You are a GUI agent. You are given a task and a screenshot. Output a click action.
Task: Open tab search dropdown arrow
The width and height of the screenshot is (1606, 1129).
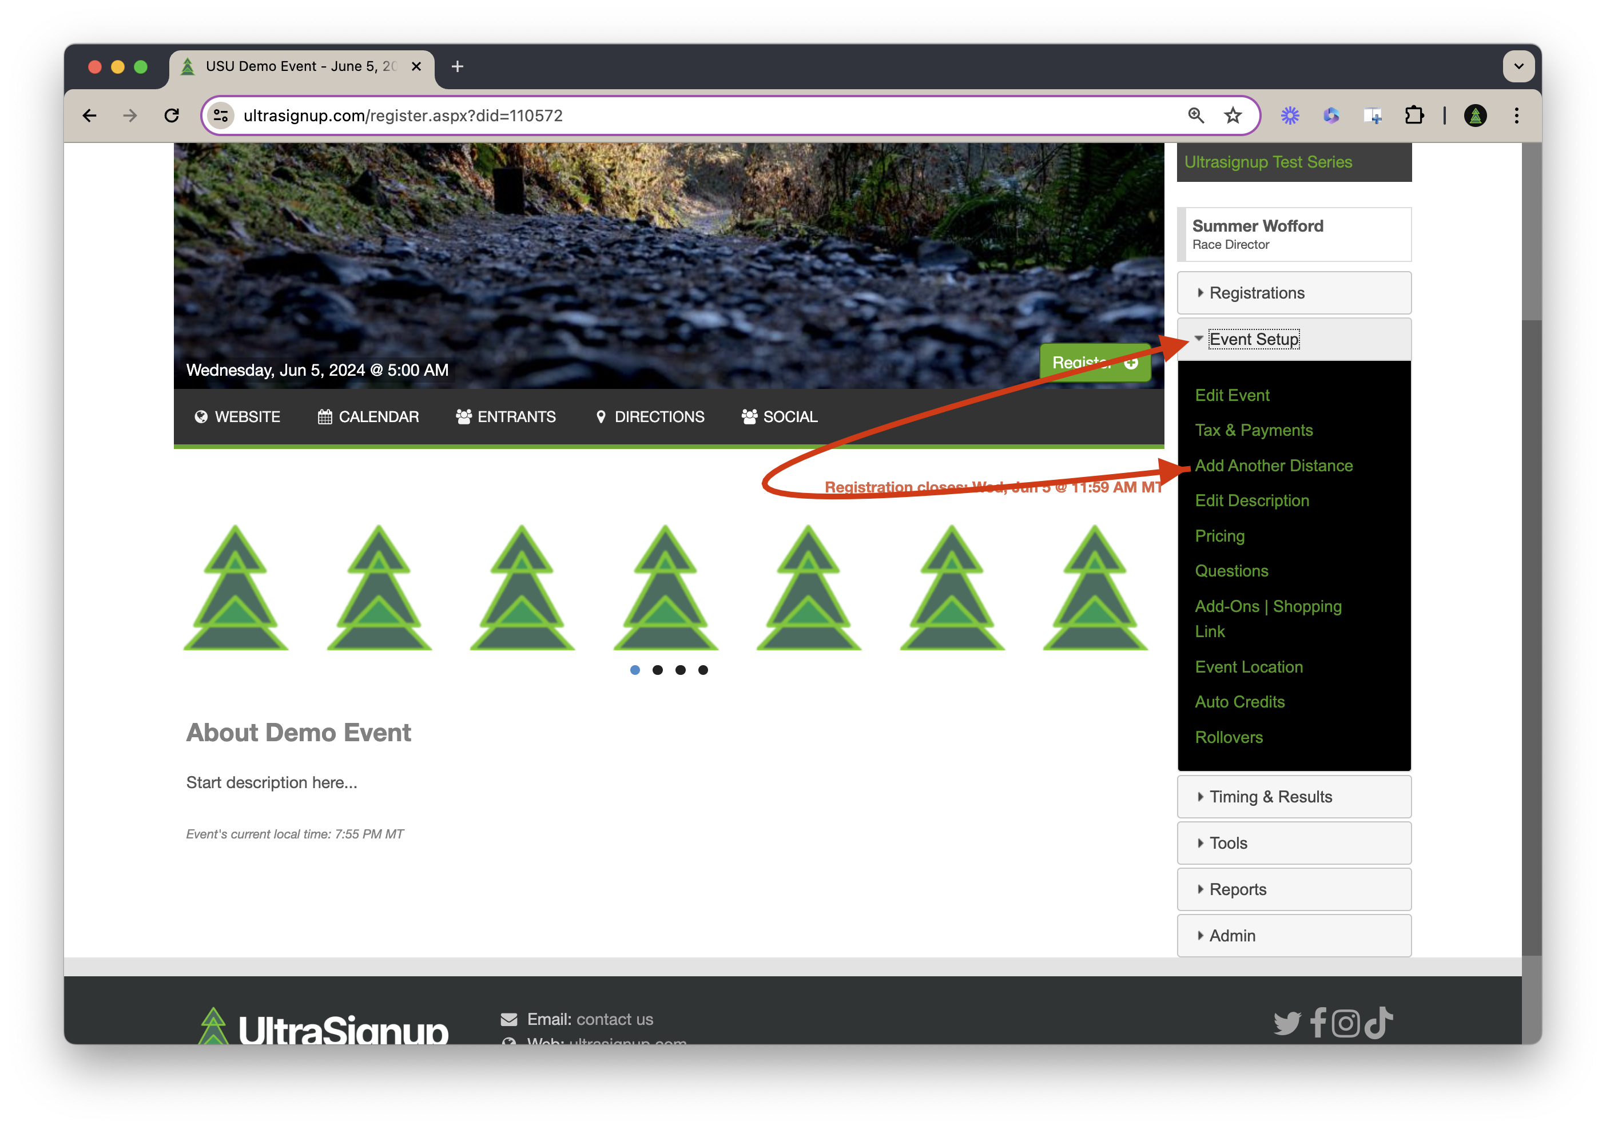(x=1518, y=66)
